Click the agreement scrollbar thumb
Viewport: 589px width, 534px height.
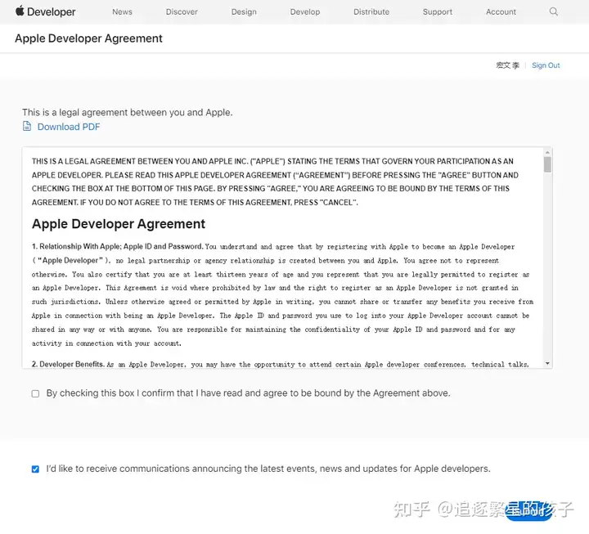click(x=547, y=164)
